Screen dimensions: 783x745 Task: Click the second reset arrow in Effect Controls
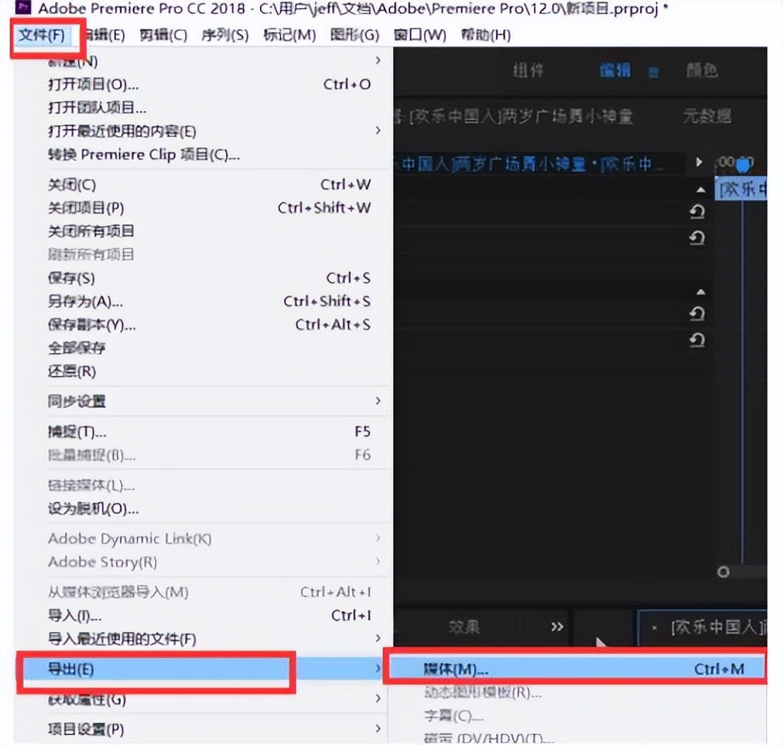coord(697,238)
